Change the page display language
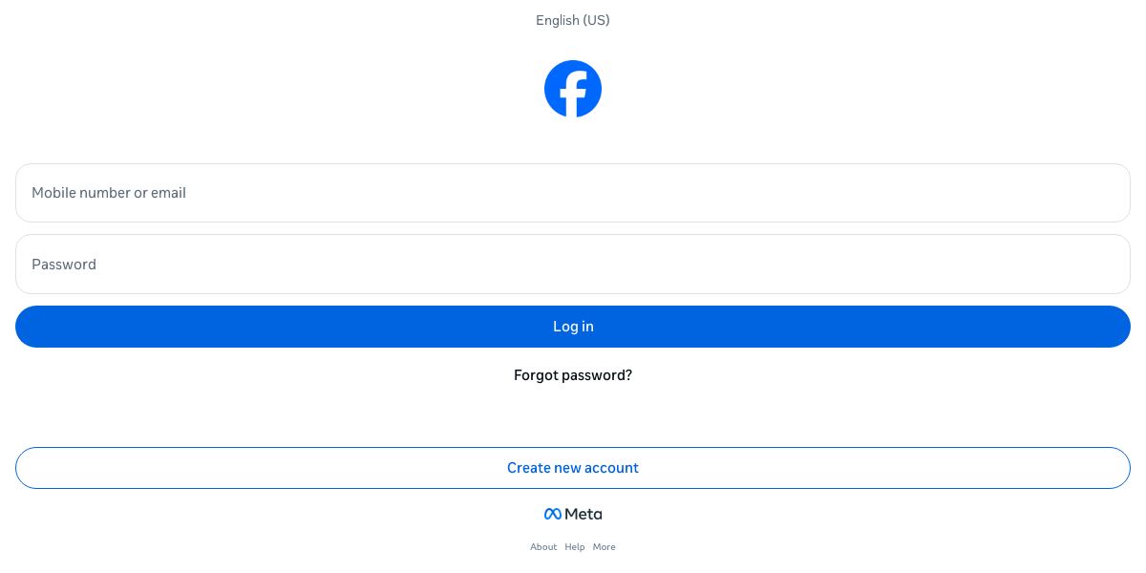Viewport: 1146px width, 573px height. [x=573, y=20]
